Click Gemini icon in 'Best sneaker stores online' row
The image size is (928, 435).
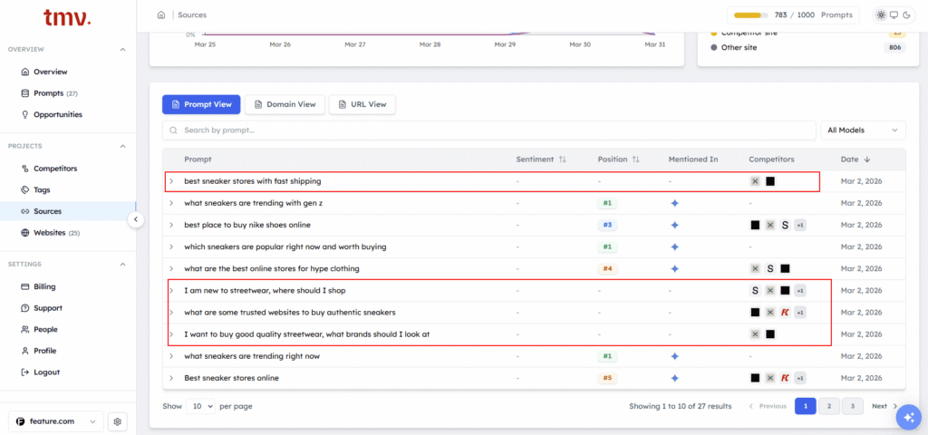click(x=674, y=378)
